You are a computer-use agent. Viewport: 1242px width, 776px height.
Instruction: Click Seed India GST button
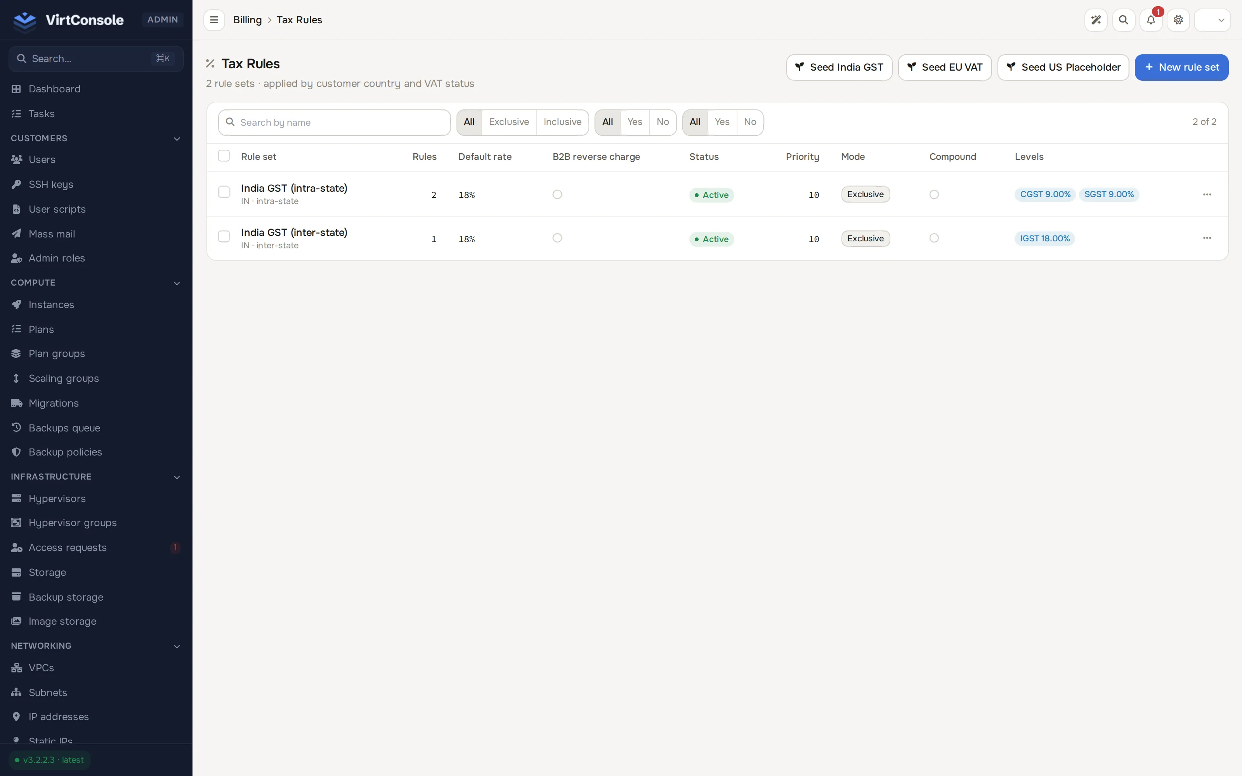point(839,67)
